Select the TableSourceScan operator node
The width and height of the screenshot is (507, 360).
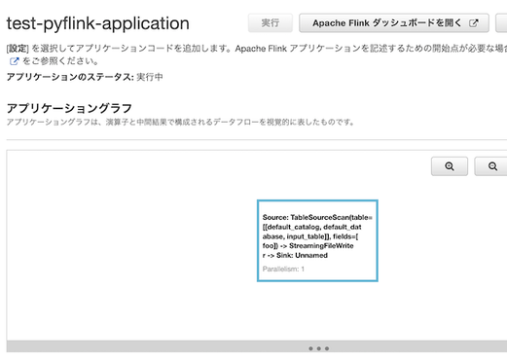pyautogui.click(x=317, y=240)
